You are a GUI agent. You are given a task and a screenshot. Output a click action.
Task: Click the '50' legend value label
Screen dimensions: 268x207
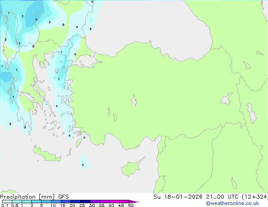[x=131, y=205]
